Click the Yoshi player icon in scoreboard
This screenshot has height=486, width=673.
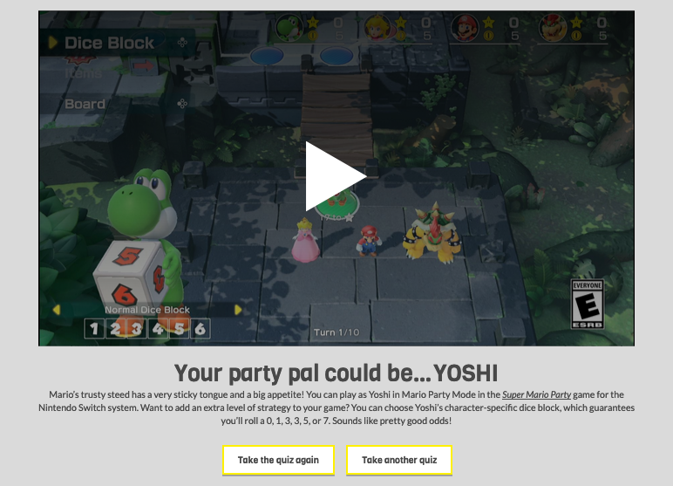pyautogui.click(x=289, y=28)
